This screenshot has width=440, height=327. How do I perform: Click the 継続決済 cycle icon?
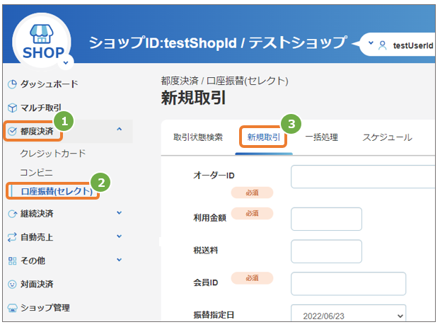click(x=12, y=214)
